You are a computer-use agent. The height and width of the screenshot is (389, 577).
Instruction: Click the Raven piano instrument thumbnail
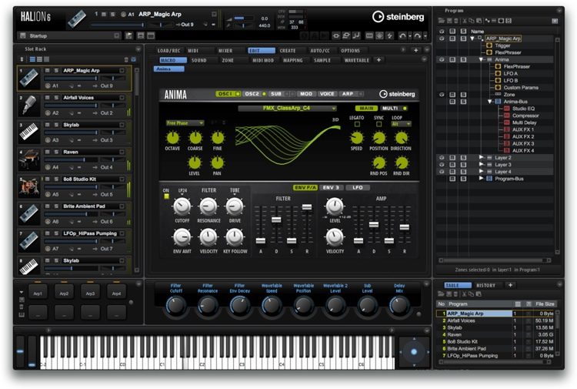[x=28, y=159]
